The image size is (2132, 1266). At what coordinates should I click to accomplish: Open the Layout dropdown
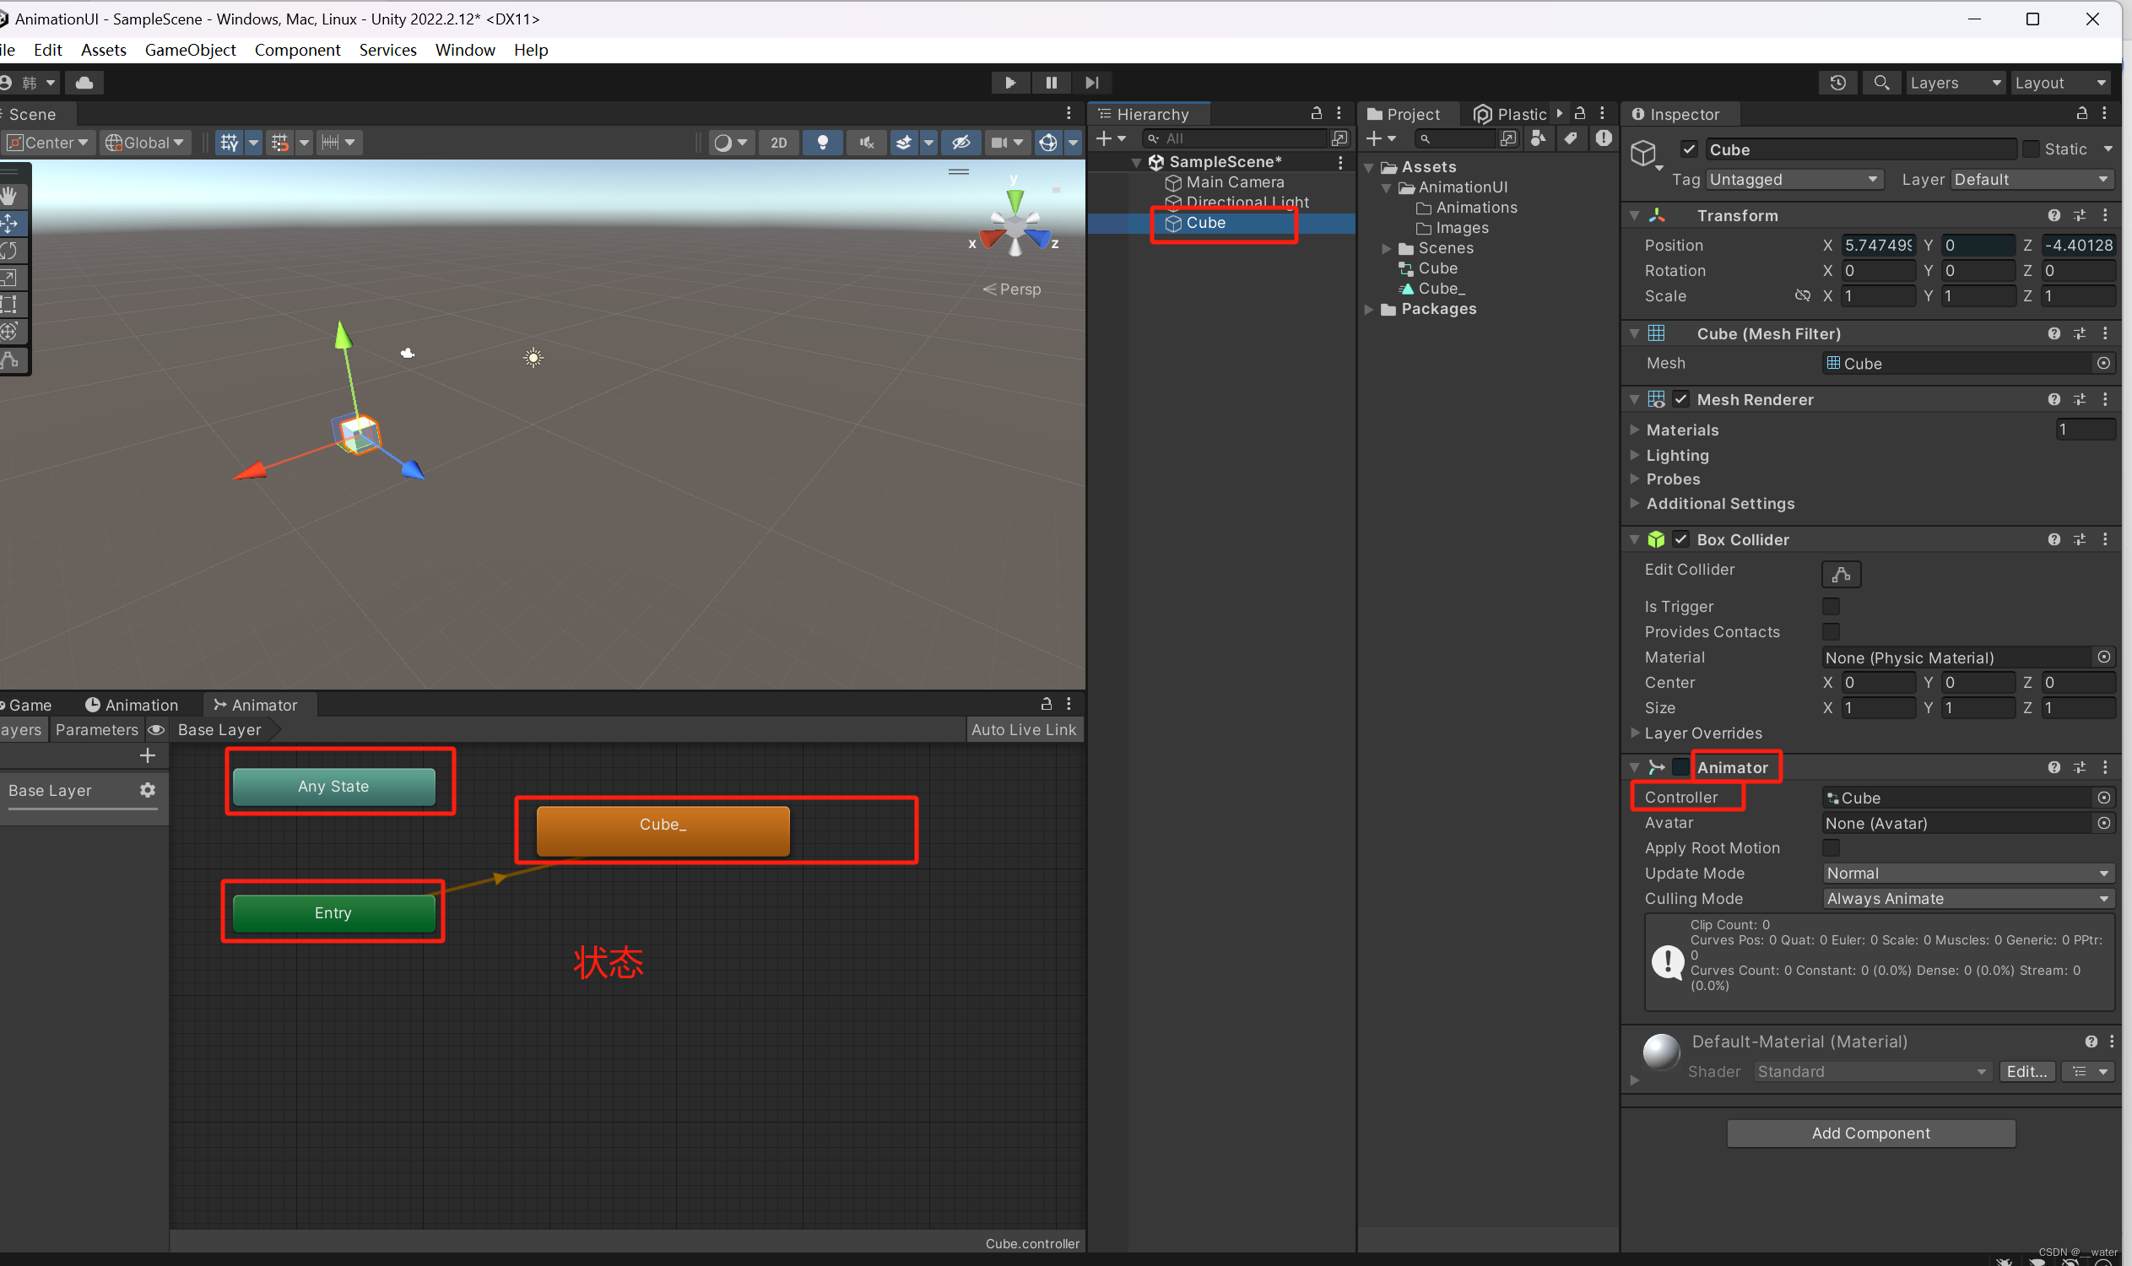2060,83
